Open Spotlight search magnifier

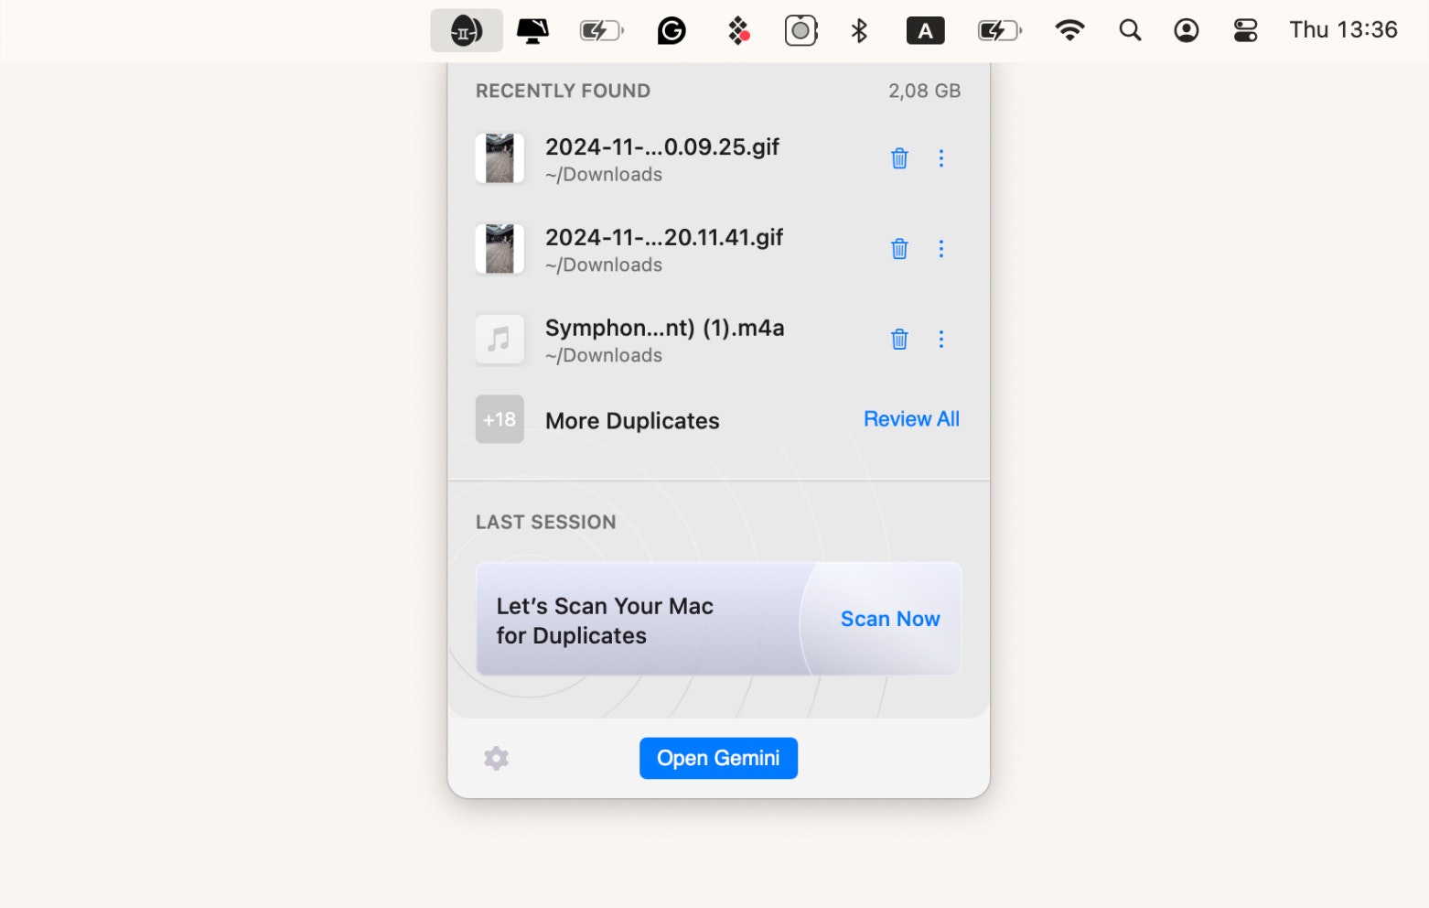[1130, 31]
